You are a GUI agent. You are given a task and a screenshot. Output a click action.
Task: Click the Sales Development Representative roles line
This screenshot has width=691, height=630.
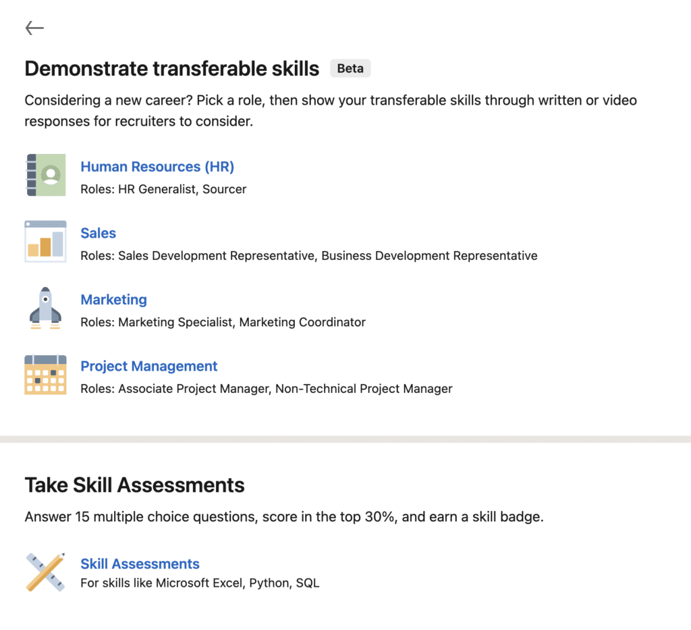coord(308,256)
